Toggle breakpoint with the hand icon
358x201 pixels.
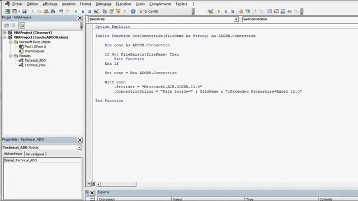pos(241,11)
